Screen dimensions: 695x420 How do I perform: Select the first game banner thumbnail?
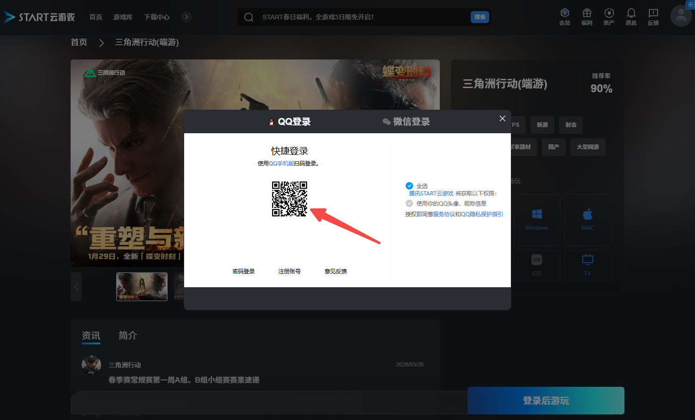pos(142,286)
